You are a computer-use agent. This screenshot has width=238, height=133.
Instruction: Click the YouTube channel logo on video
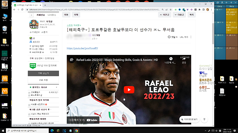pyautogui.click(x=72, y=60)
